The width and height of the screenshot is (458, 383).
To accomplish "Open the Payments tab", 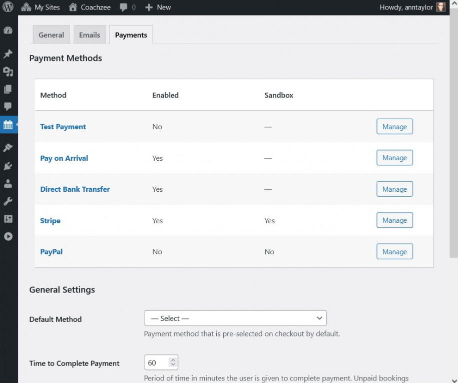I will [x=131, y=35].
